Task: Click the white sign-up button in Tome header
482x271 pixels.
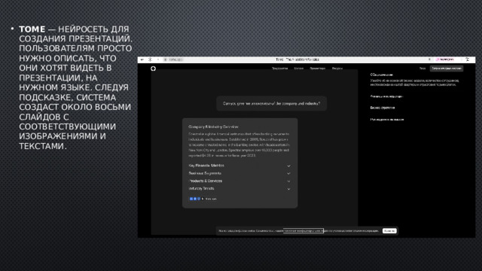Action: pyautogui.click(x=447, y=69)
